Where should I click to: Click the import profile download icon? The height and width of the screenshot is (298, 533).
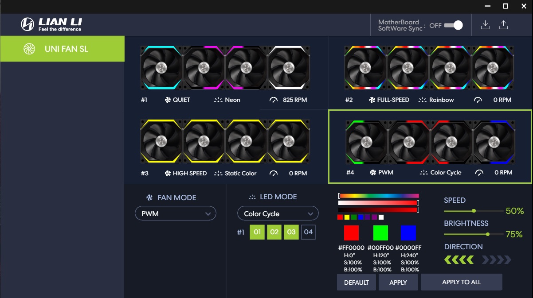click(x=486, y=25)
